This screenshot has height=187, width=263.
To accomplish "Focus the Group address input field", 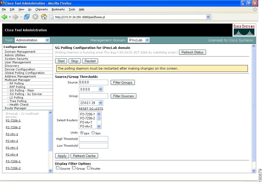I will point(94,96).
